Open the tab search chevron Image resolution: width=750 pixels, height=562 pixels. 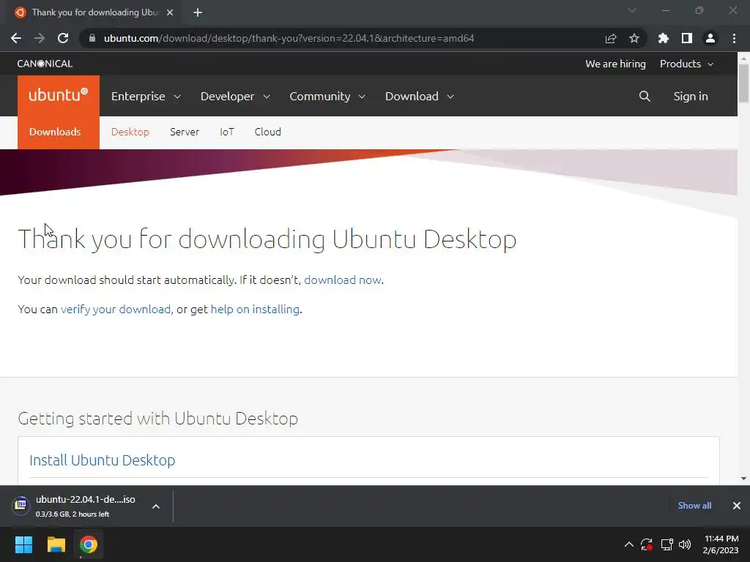point(632,10)
